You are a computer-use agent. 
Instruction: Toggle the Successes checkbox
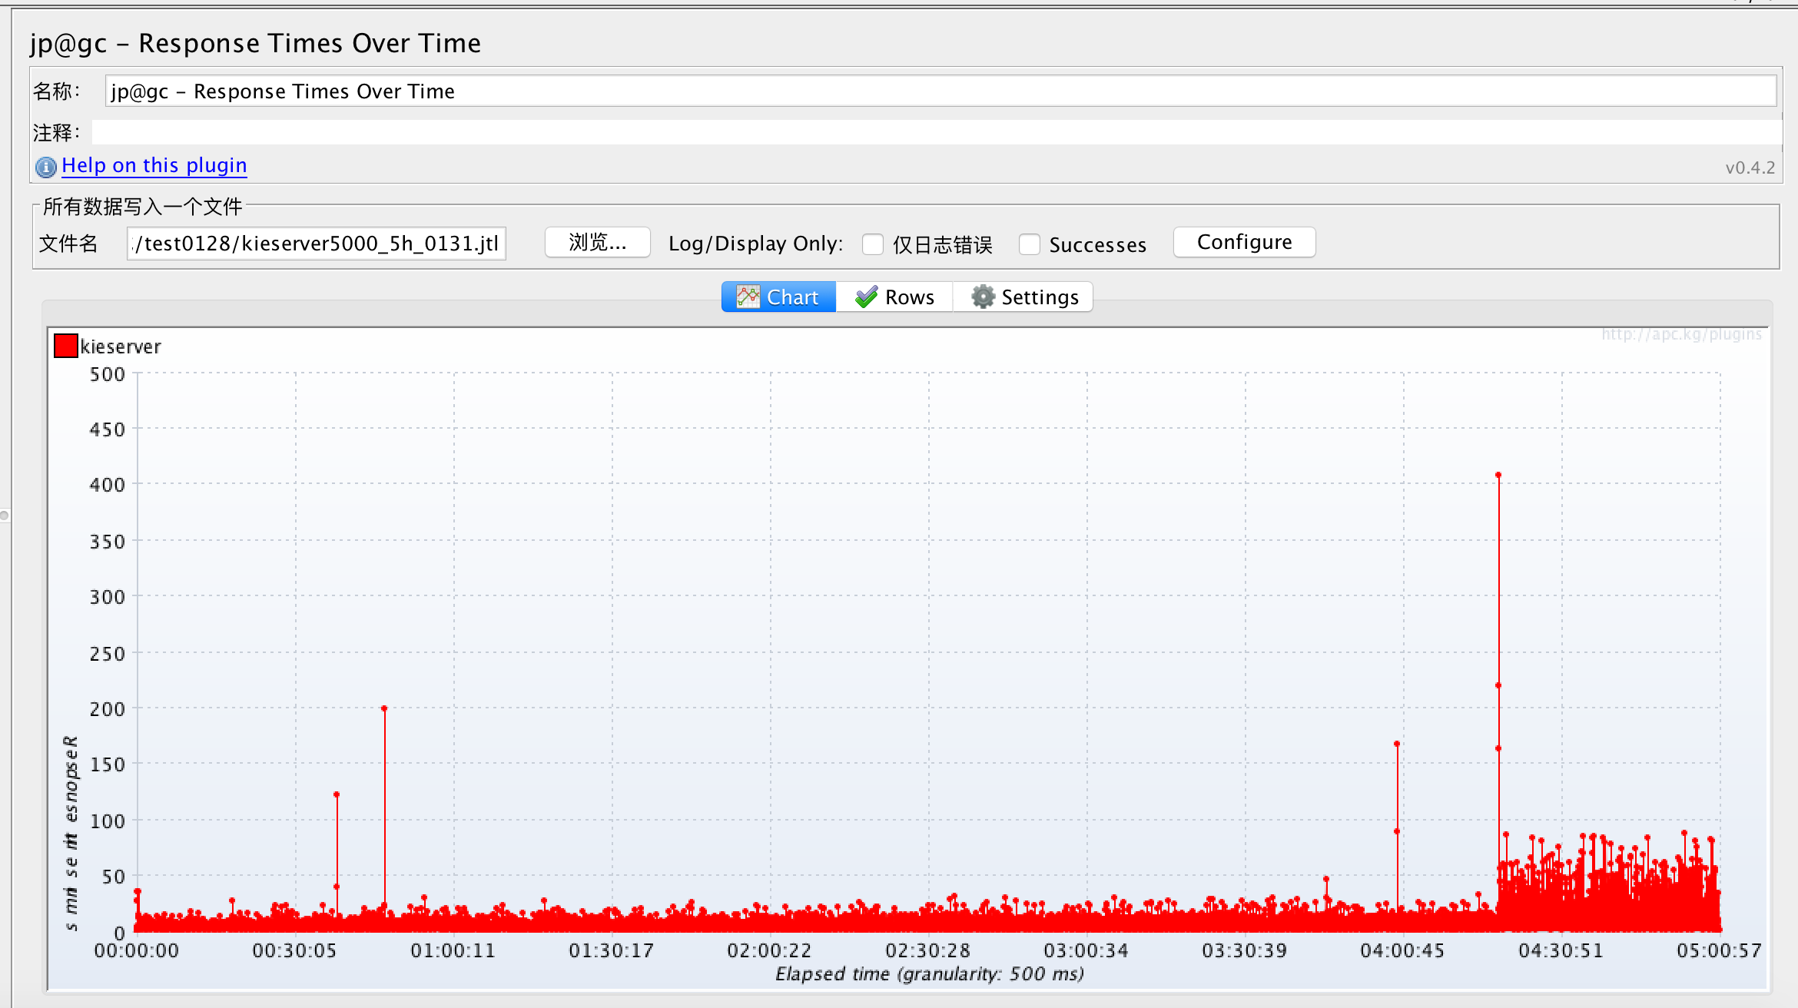click(x=1029, y=244)
